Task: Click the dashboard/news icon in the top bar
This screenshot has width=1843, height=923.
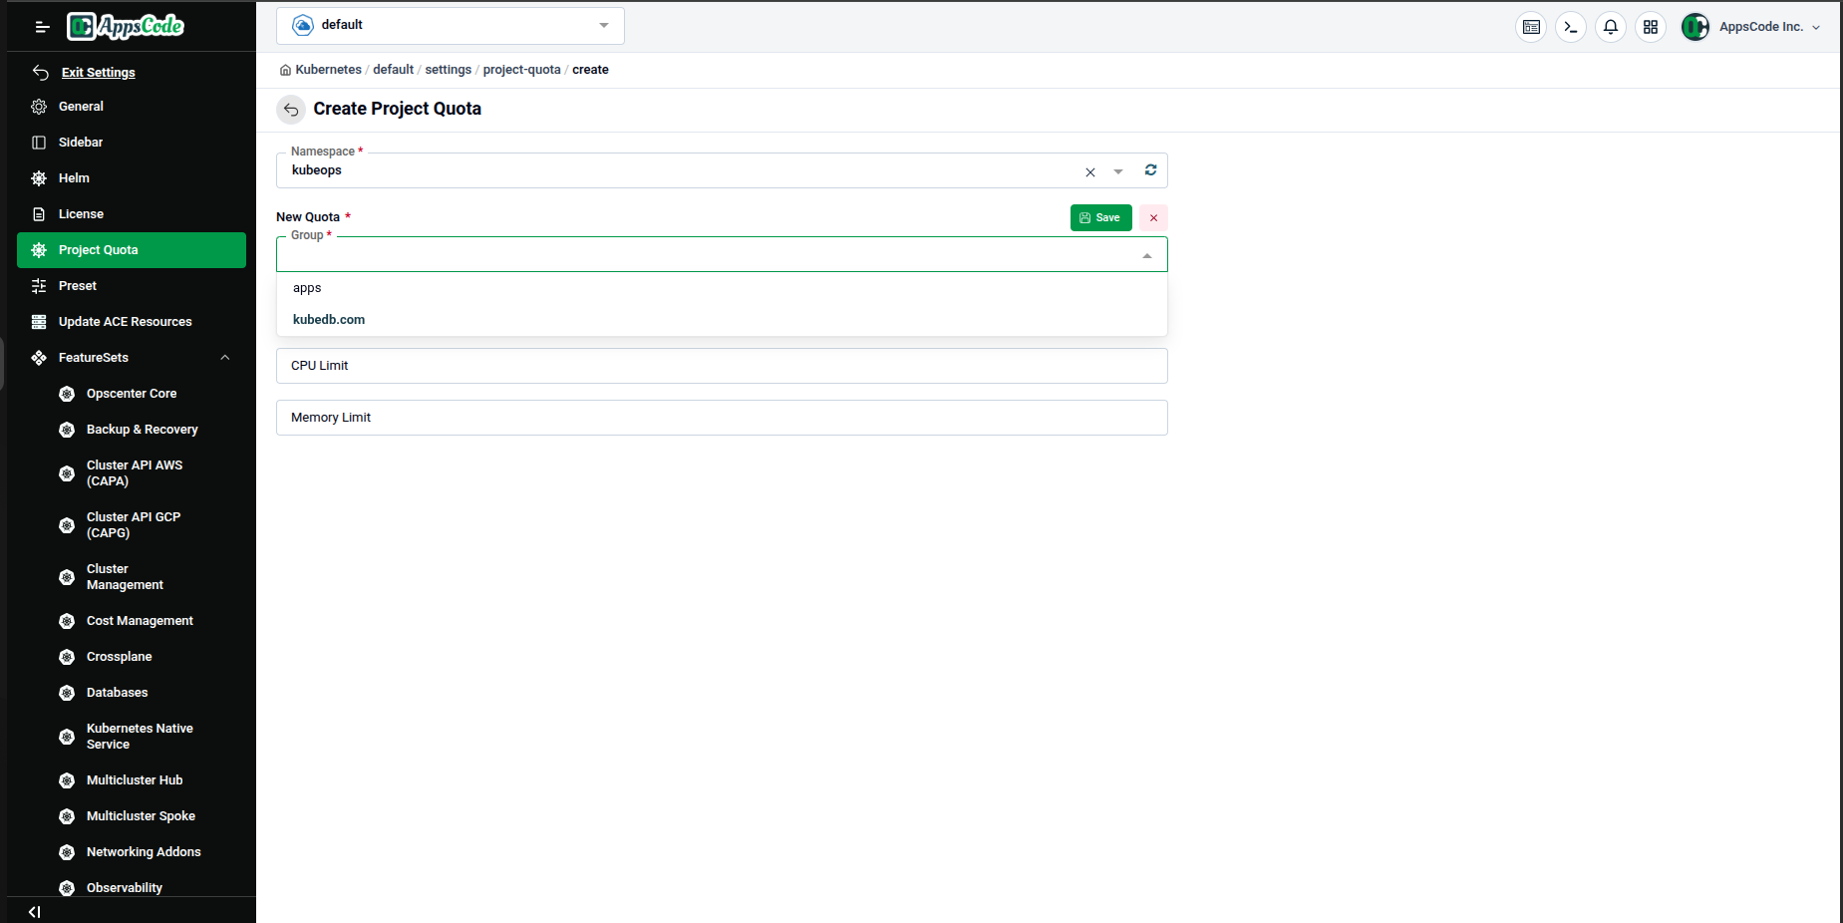Action: pos(1531,27)
